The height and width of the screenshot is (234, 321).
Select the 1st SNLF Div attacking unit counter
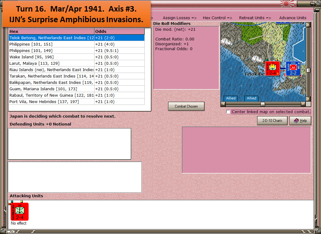coord(19,212)
